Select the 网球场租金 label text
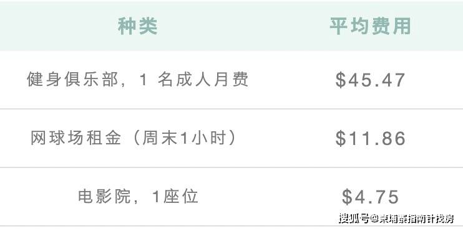The width and height of the screenshot is (463, 229). coord(76,138)
